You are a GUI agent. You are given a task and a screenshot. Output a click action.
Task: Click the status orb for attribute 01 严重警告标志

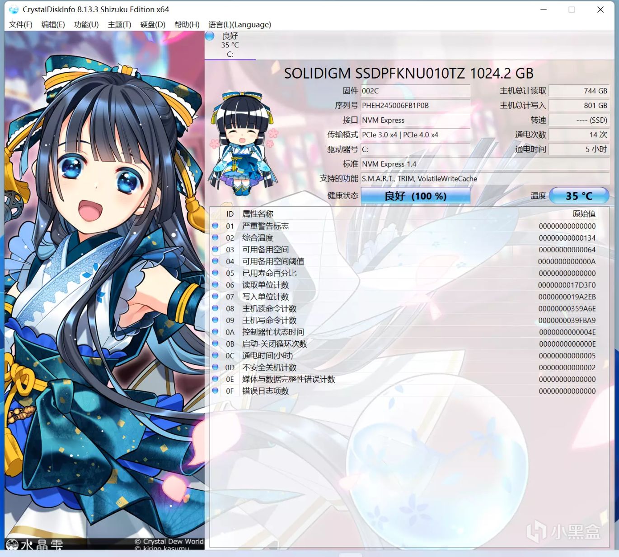tap(215, 226)
